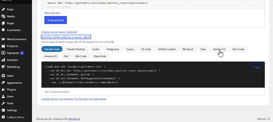Open the Comments bubble icon
Viewport: 273px width, 122px height.
click(3, 30)
